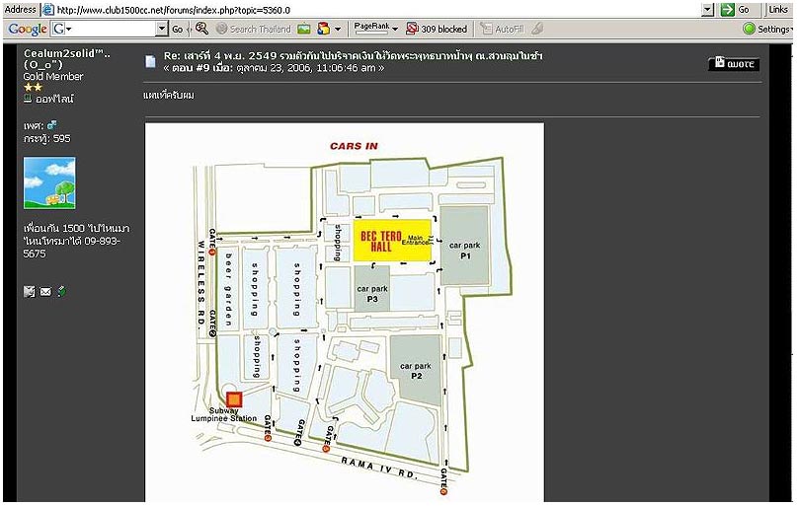Click the green image search icon
797x506 pixels.
pyautogui.click(x=304, y=29)
